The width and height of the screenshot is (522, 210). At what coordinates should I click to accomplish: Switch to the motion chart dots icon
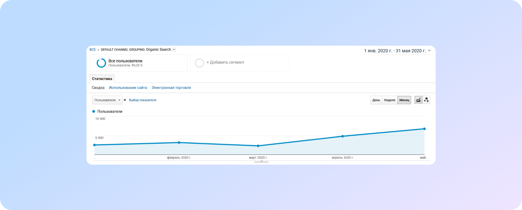426,100
